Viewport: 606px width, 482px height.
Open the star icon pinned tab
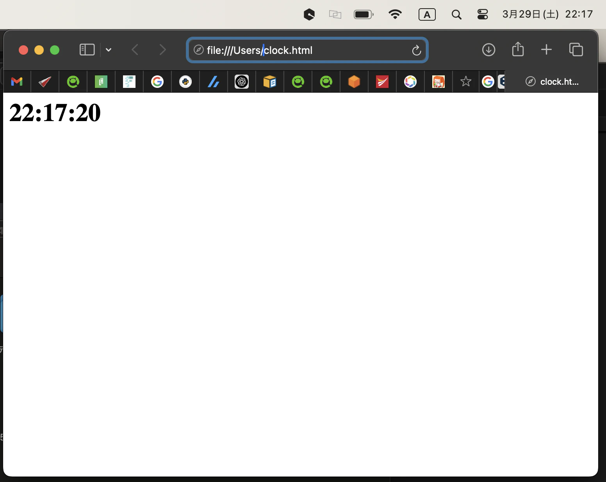(466, 82)
